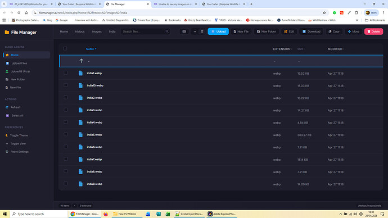Click the File Manager logo folder icon

[7, 33]
